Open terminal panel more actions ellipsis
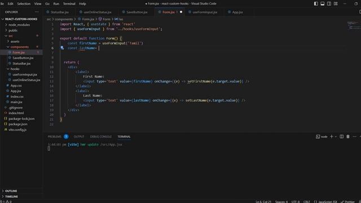 (355, 136)
